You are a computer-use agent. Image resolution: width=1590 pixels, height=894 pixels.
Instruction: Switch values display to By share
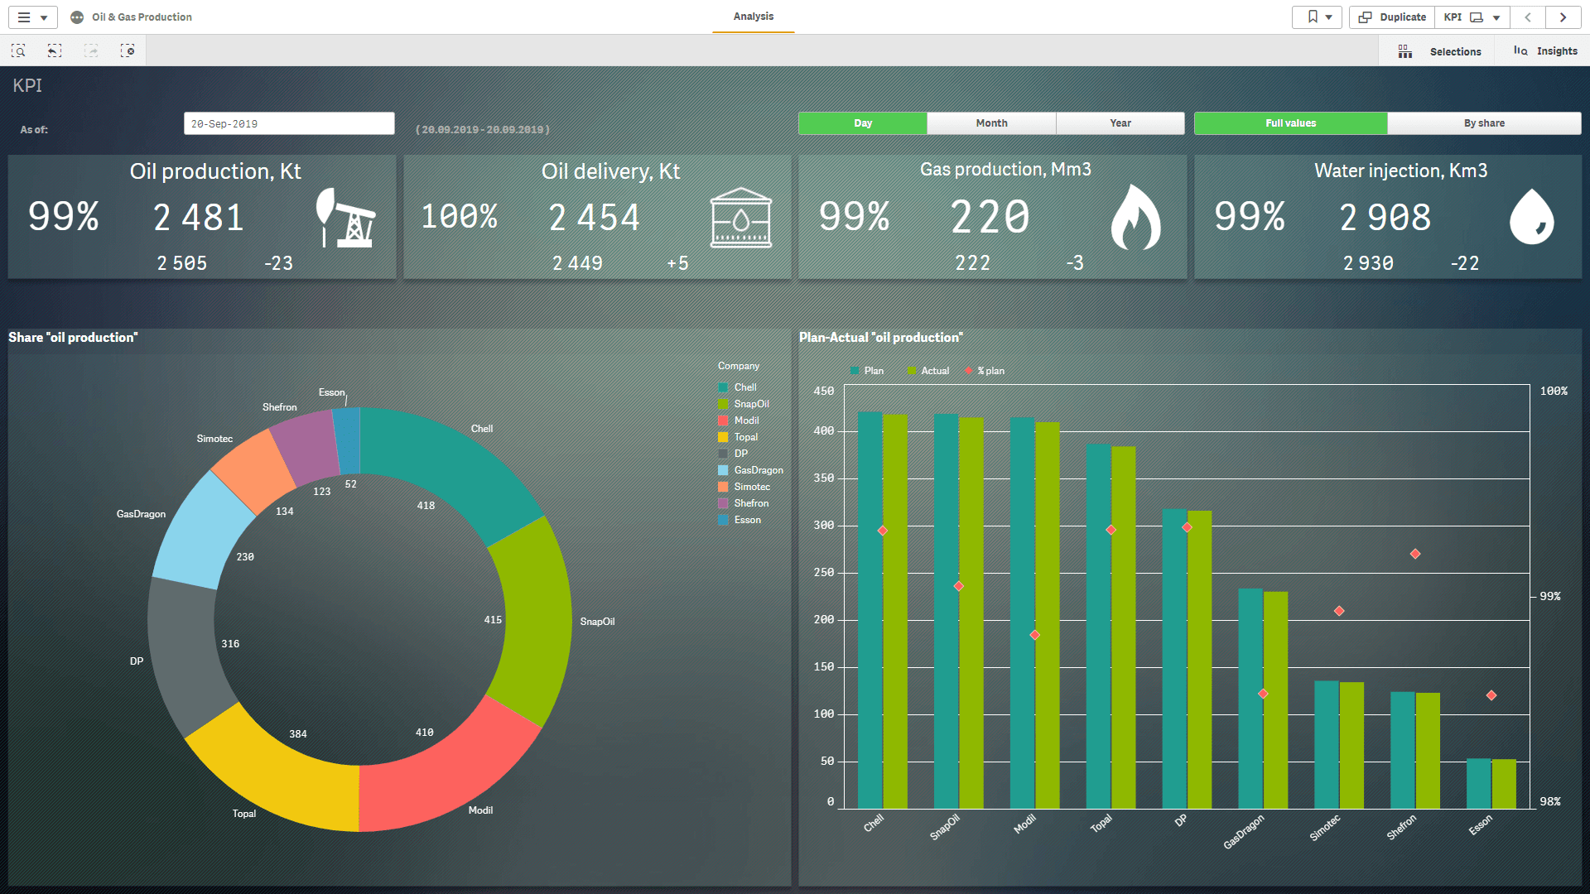[x=1484, y=123]
